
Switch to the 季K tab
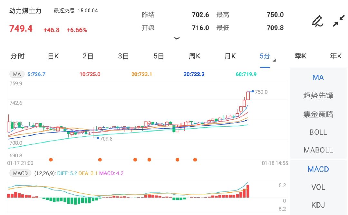[301, 56]
